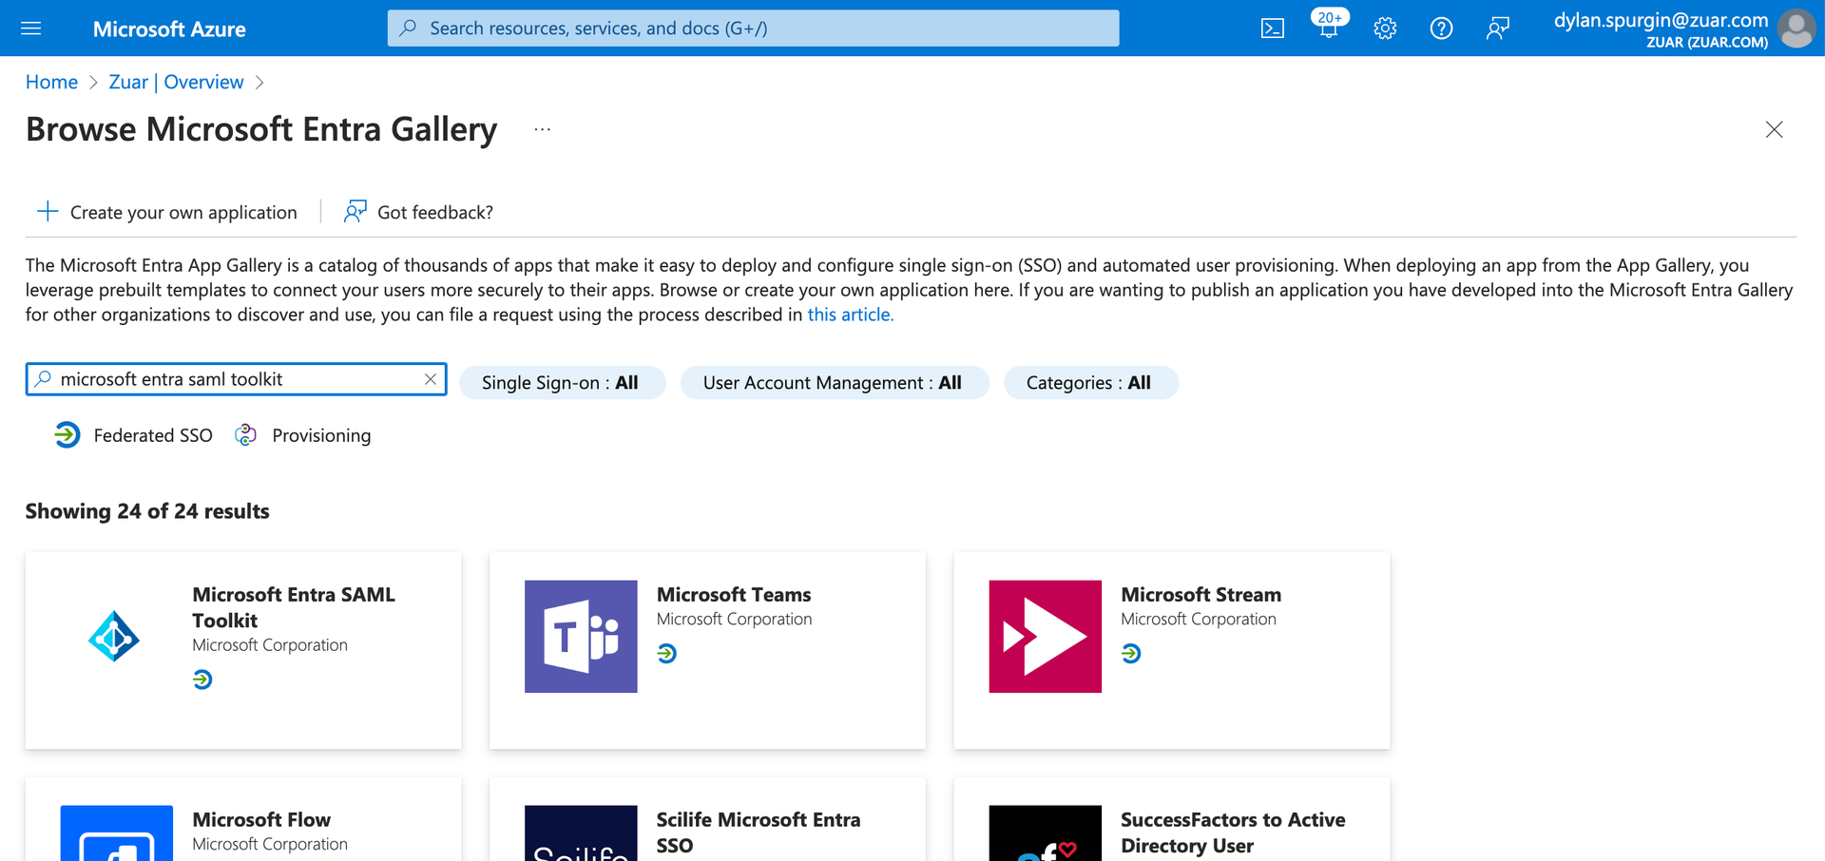Click into the gallery search field

click(x=236, y=379)
